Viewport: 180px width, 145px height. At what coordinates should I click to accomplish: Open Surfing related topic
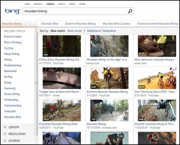[8, 77]
